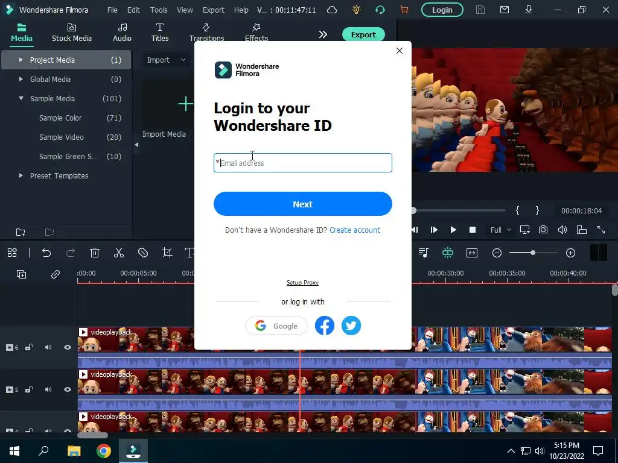Zoom in timeline with plus icon

571,253
